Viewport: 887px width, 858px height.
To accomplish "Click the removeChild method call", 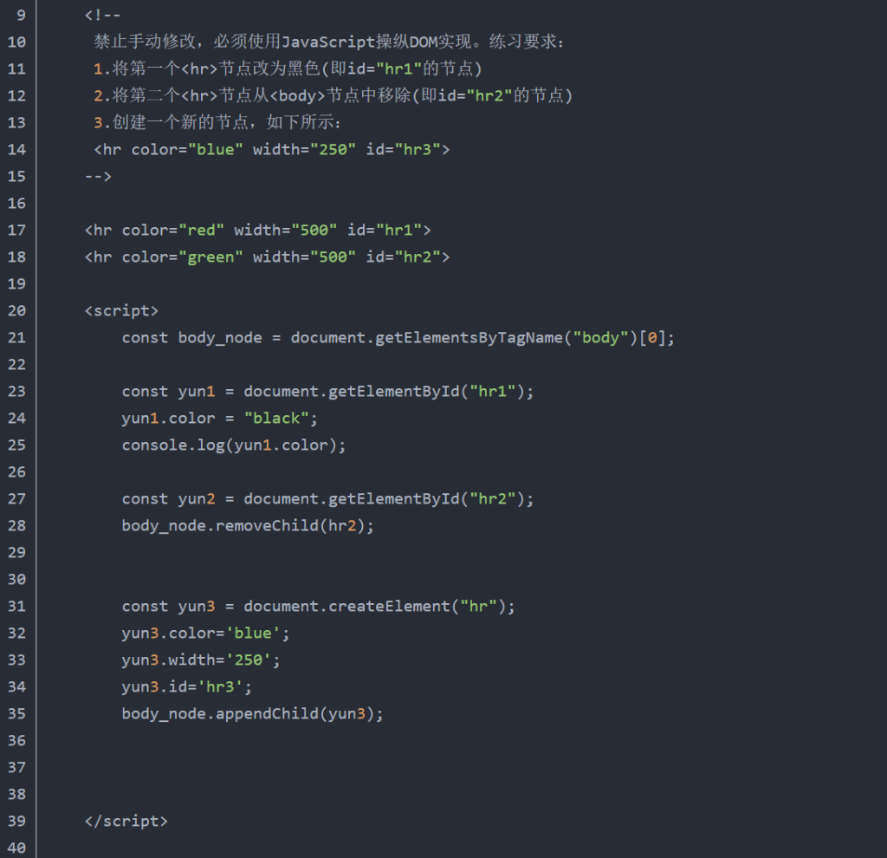I will pos(271,525).
